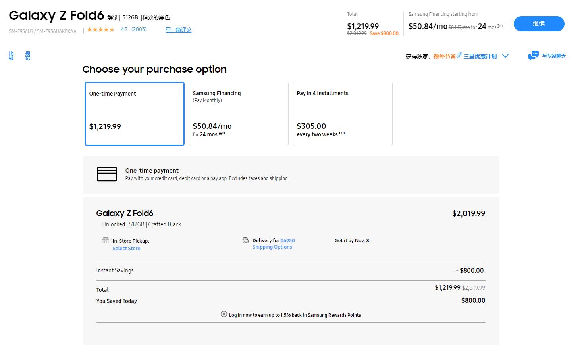Screen dimensions: 588x345
Task: Change delivery zip code 96950
Action: (x=288, y=240)
